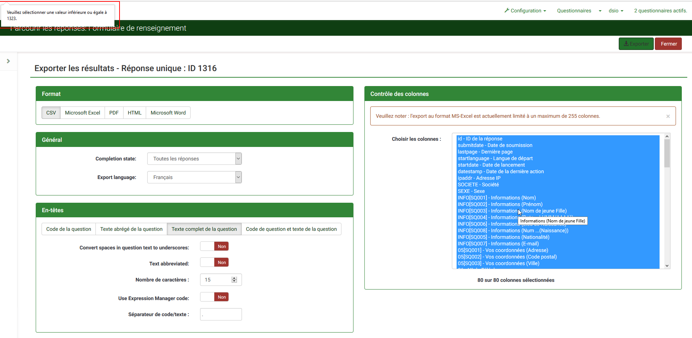Close the export page with Fermer
Screen dimensions: 692x338
coord(668,44)
